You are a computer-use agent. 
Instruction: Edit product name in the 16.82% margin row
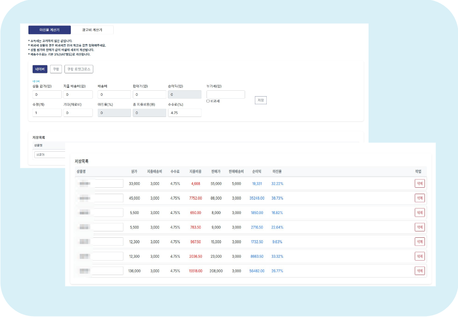point(107,212)
